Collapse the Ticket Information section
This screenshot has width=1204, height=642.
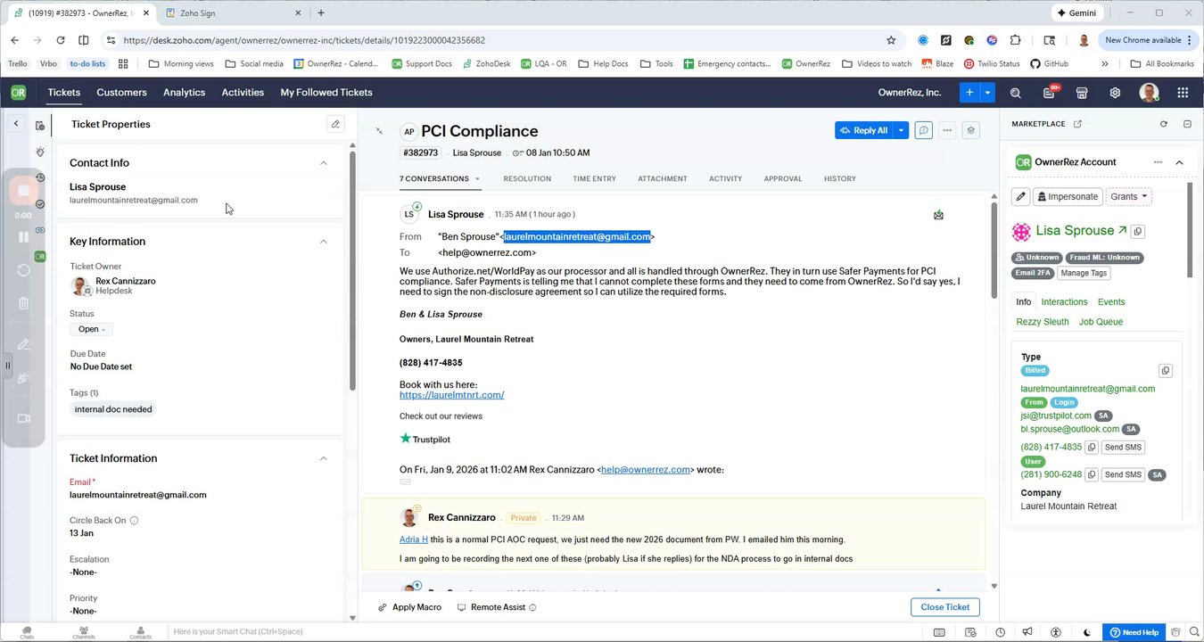(323, 458)
